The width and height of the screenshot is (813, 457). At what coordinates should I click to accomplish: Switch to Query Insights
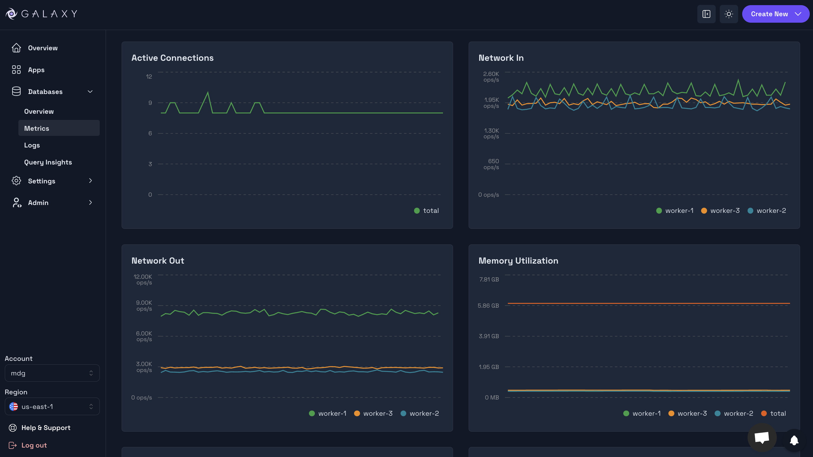tap(48, 162)
